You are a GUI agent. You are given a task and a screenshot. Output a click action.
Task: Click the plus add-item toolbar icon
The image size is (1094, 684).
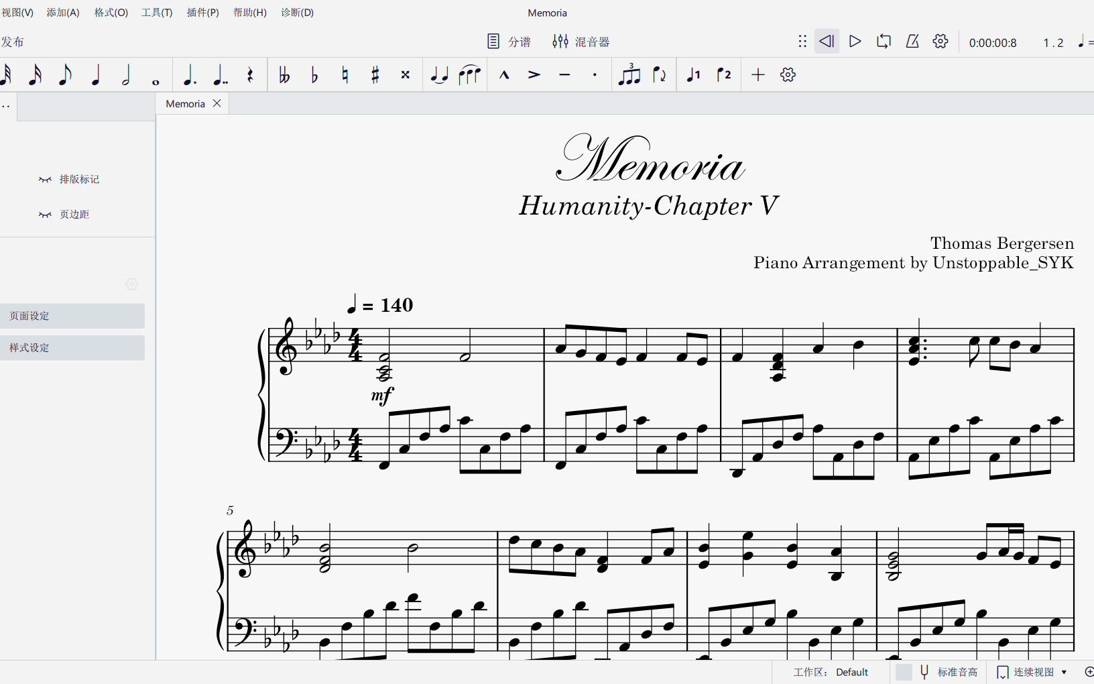(x=758, y=74)
